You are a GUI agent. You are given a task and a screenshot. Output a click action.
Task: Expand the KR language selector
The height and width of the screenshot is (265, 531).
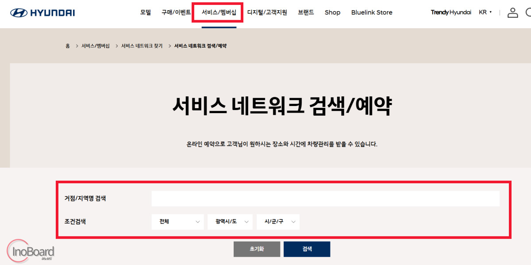[x=485, y=12]
